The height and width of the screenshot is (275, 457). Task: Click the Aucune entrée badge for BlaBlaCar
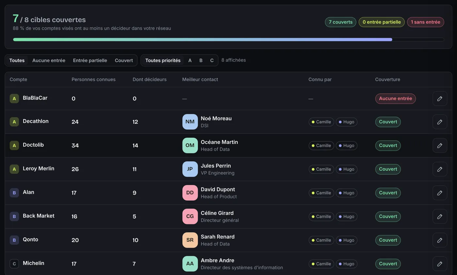coord(395,99)
